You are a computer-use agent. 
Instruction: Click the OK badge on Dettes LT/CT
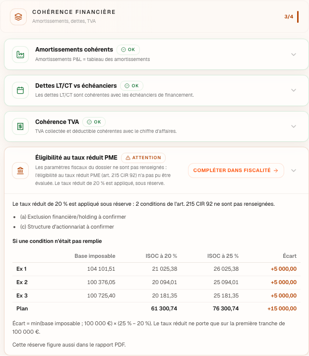131,86
